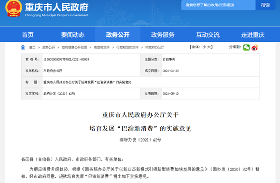Click 成文日期 value 2021-04-30
This screenshot has height=183, width=280.
point(170,71)
